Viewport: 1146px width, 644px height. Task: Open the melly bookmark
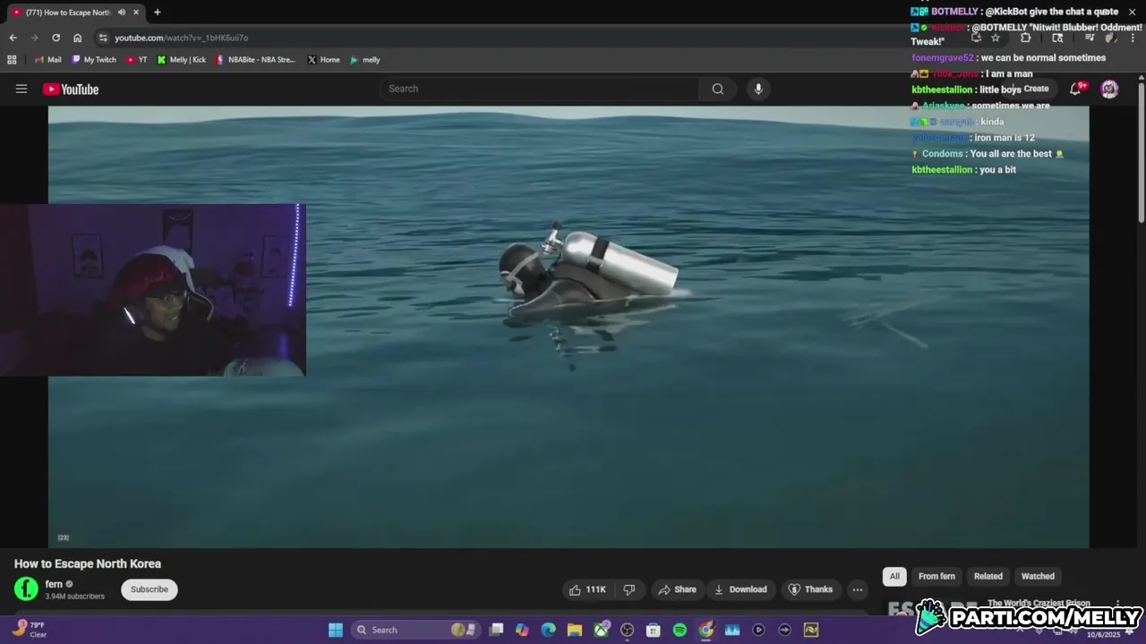365,60
